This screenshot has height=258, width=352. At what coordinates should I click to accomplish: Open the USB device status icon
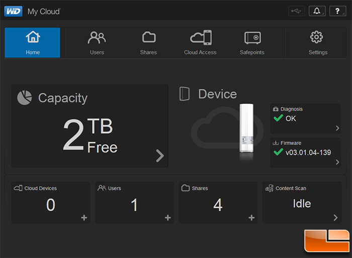pos(296,11)
